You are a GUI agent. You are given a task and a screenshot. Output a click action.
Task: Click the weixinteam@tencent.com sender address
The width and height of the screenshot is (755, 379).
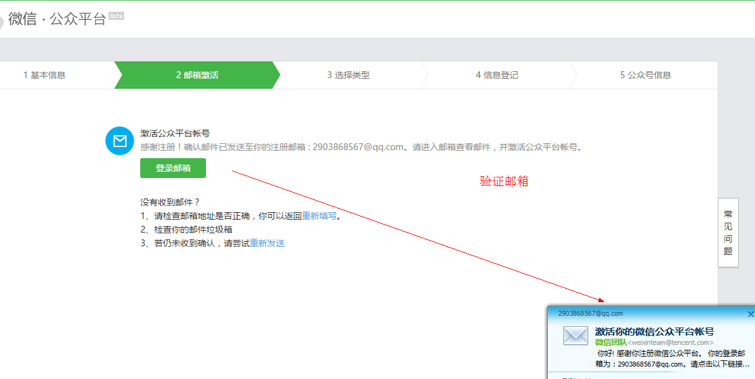click(670, 342)
